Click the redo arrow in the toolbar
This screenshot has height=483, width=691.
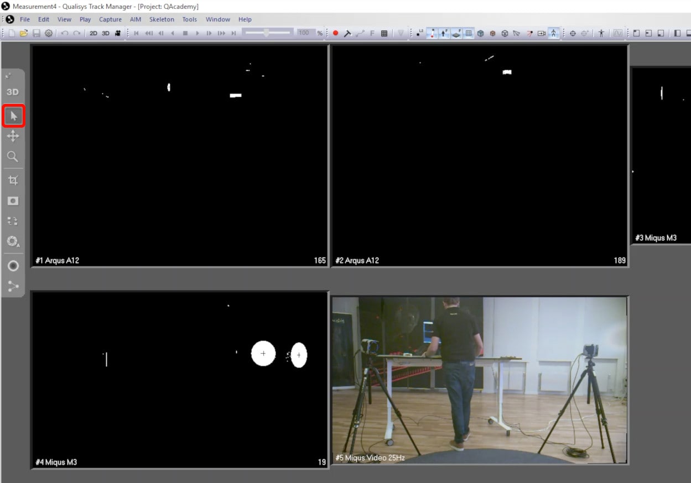tap(77, 33)
